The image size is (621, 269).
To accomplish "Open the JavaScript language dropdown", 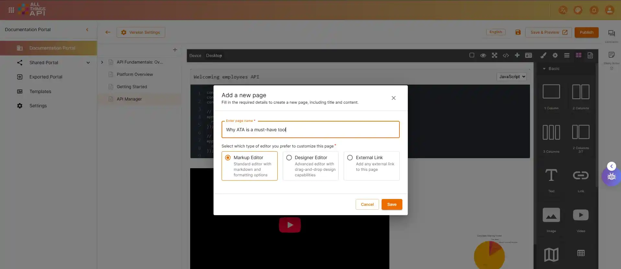I will point(512,77).
